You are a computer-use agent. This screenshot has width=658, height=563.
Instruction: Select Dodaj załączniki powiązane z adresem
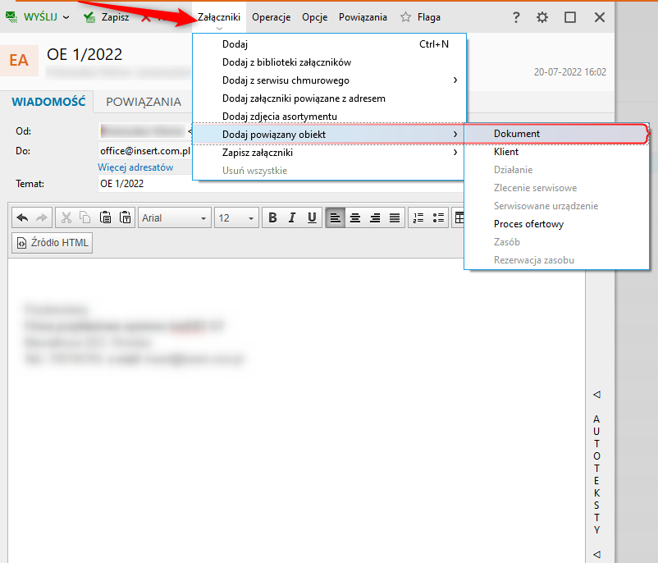click(x=330, y=98)
